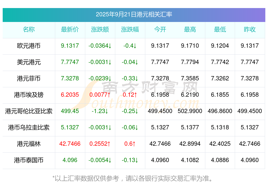Click the lowest value 496.8600
The height and width of the screenshot is (187, 268).
[x=220, y=111]
